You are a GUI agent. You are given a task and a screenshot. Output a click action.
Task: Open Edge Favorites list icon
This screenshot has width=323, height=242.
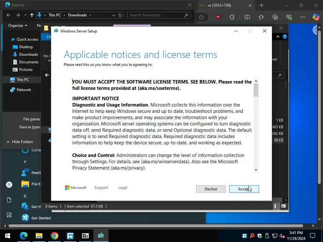[261, 17]
